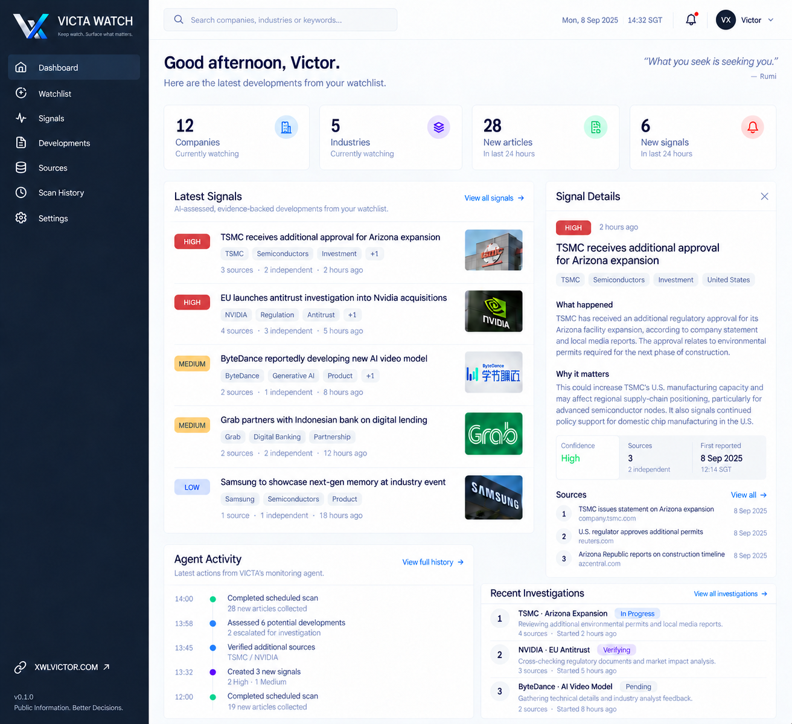The height and width of the screenshot is (724, 792).
Task: Open the Victor account dropdown chevron
Action: click(x=771, y=20)
